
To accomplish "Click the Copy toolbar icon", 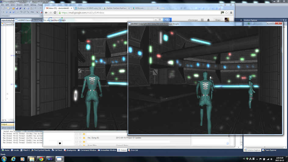I will coord(27,8).
